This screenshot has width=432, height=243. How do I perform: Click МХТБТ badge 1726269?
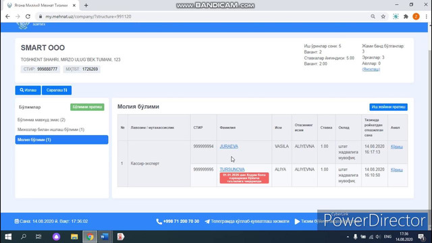(x=82, y=69)
